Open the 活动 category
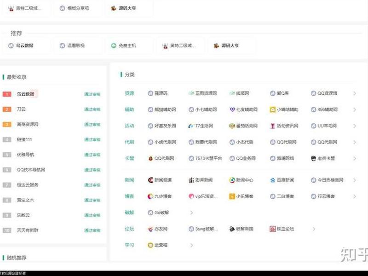Viewport: 368px width, 276px height. [x=129, y=126]
